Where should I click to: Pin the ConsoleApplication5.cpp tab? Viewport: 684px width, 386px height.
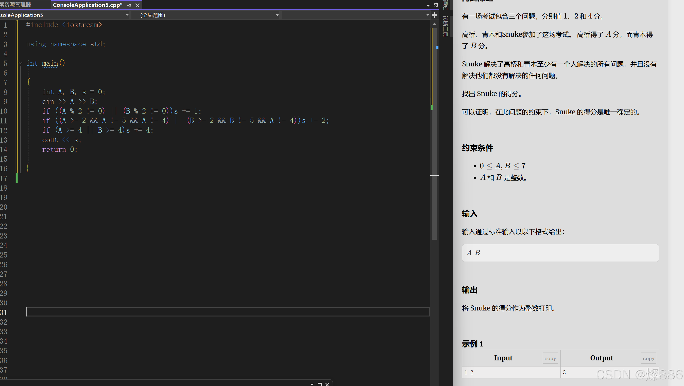[129, 5]
